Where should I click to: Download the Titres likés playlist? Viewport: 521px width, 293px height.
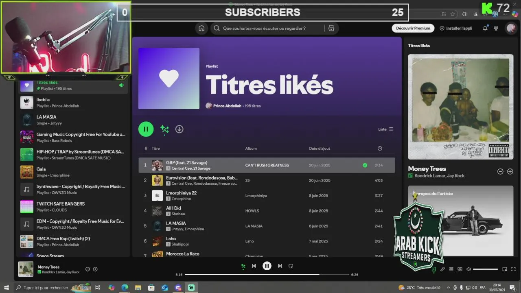coord(180,129)
